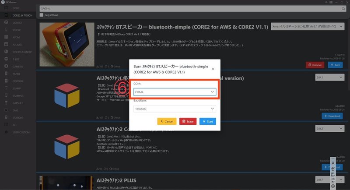Click the スタックチャン BTスピーカー bluetooth-simple title

click(x=182, y=27)
